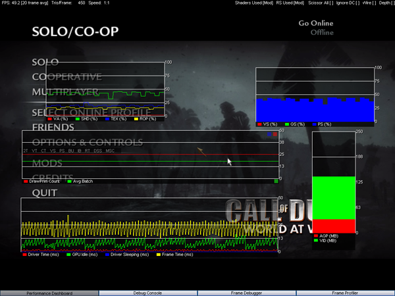Toggle the CT state button in batch graph
This screenshot has width=395, height=296.
43,151
